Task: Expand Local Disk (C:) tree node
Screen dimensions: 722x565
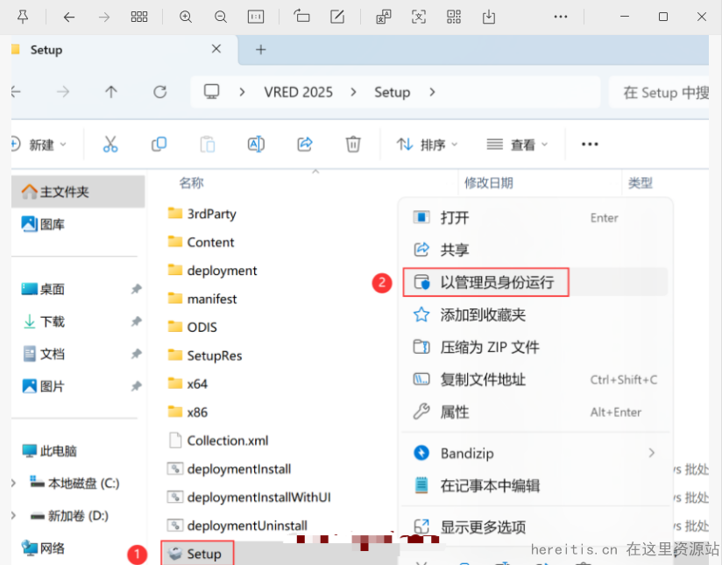Action: tap(14, 483)
